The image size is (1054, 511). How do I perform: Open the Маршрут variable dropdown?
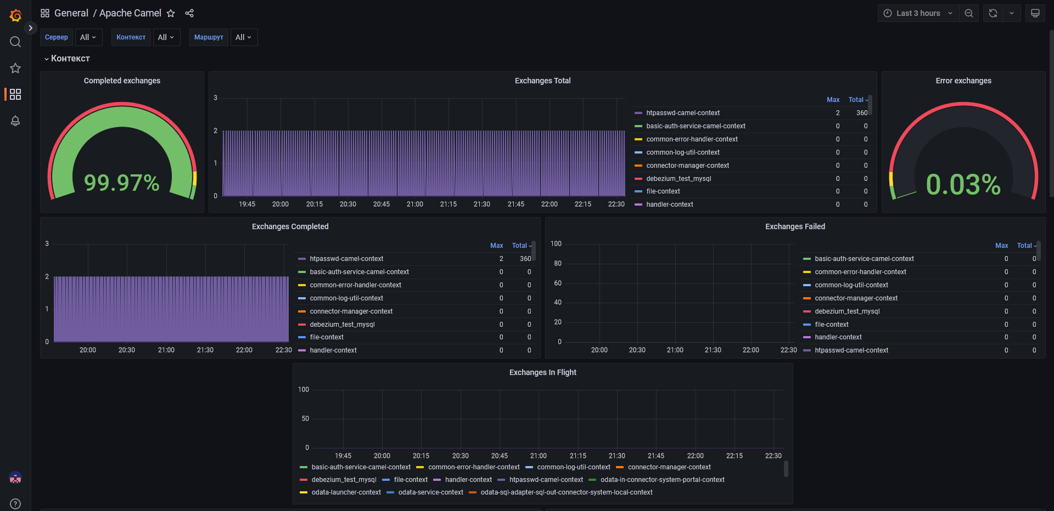click(x=244, y=37)
